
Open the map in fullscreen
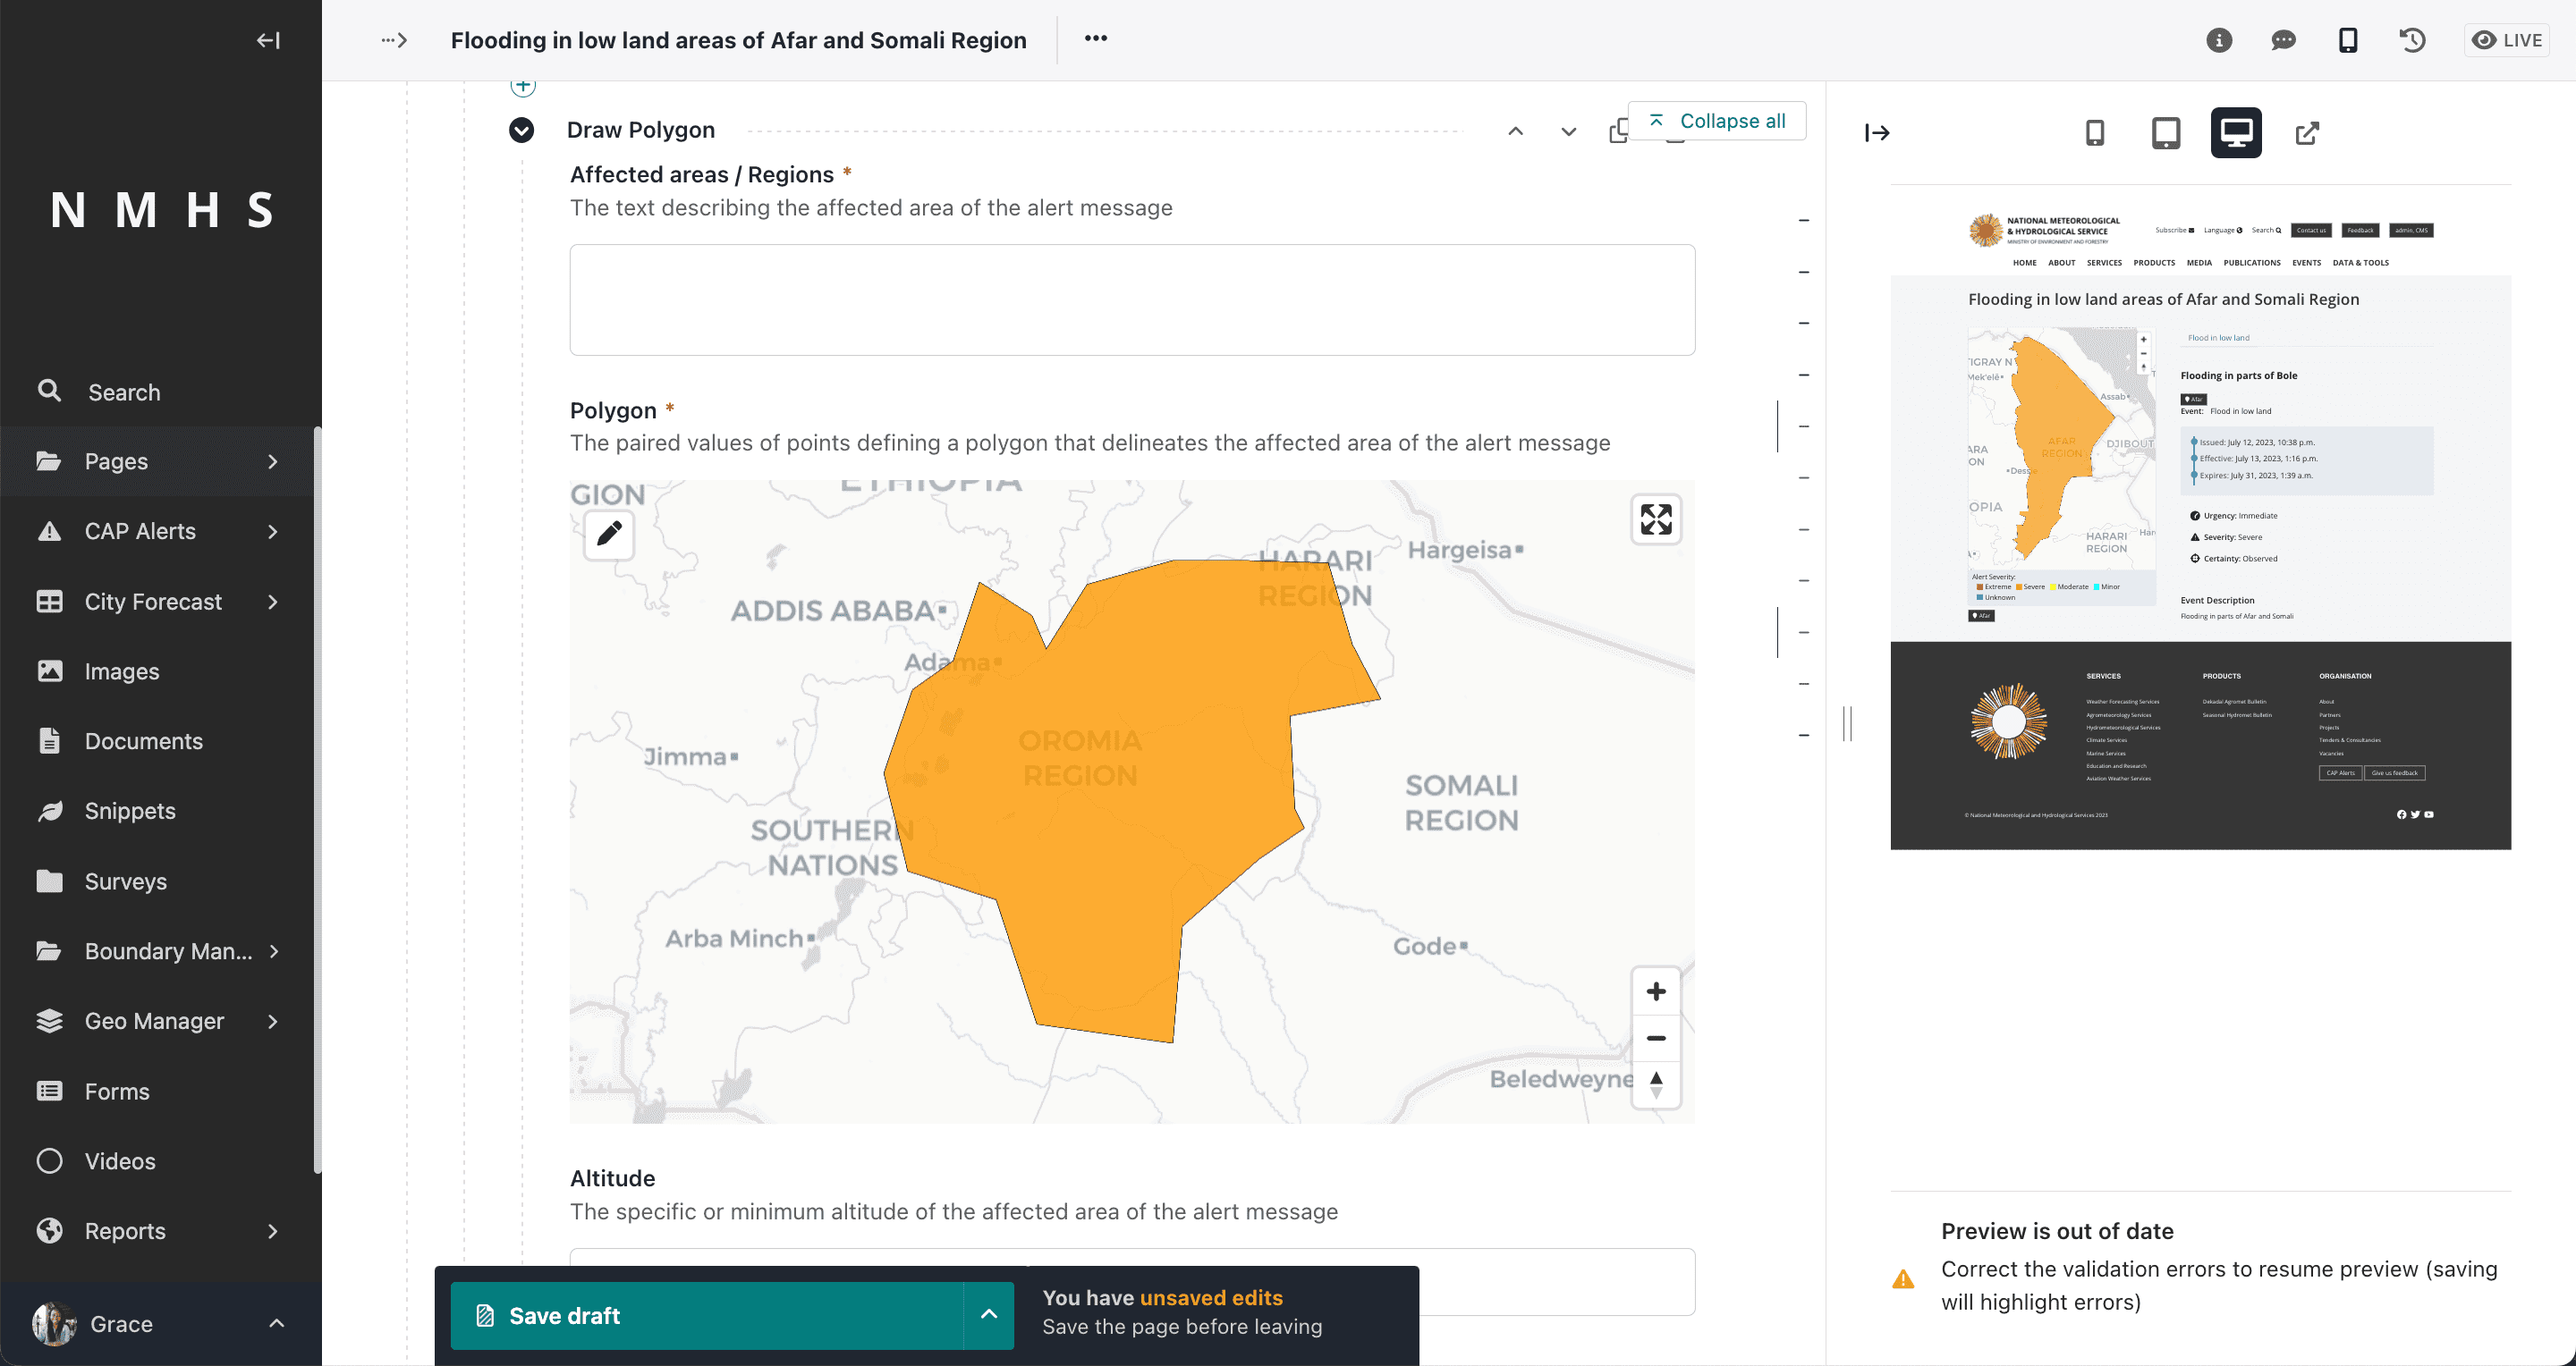point(1656,519)
